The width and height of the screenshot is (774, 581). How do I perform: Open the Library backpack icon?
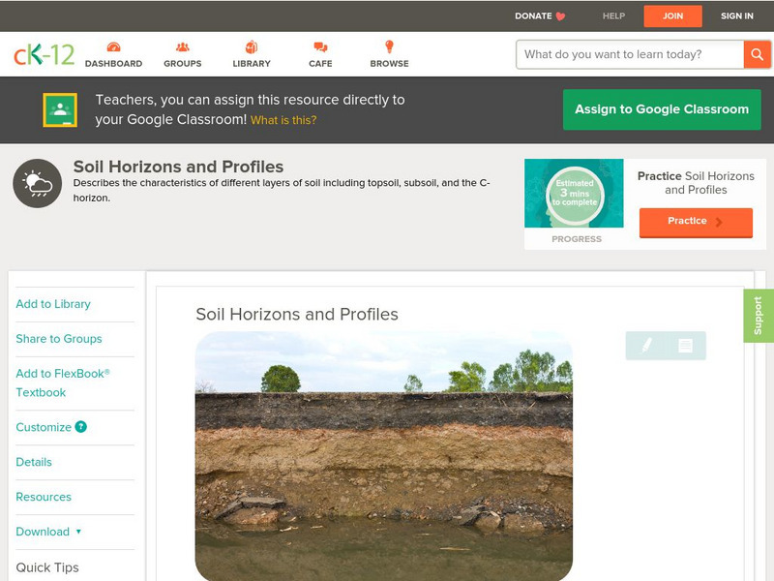pyautogui.click(x=251, y=46)
